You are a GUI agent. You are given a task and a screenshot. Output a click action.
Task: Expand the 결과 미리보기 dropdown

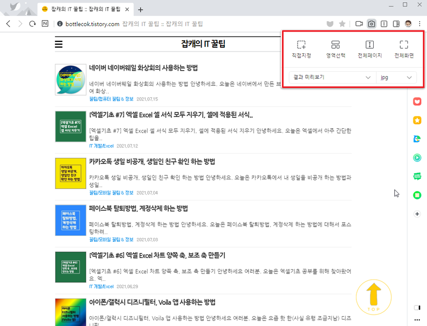[332, 77]
